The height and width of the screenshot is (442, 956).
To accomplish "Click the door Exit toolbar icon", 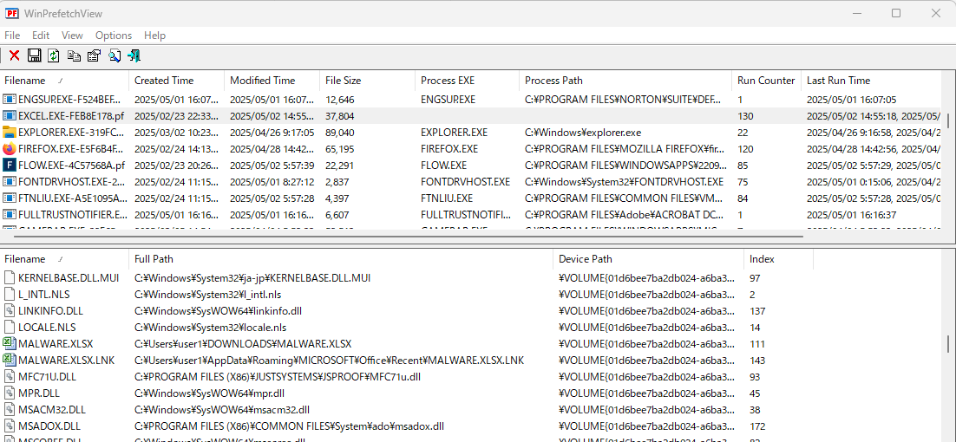I will pyautogui.click(x=134, y=56).
